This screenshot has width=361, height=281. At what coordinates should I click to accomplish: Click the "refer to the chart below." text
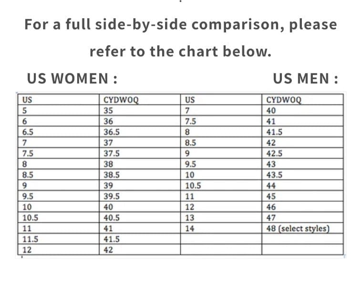coord(180,51)
